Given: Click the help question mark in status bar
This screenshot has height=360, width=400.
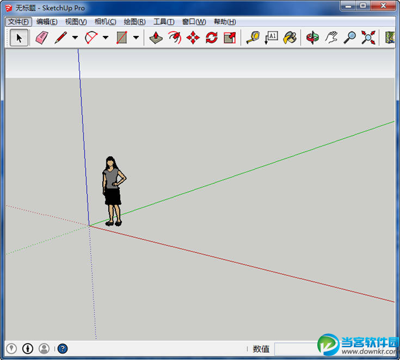Looking at the screenshot, I should pos(63,348).
